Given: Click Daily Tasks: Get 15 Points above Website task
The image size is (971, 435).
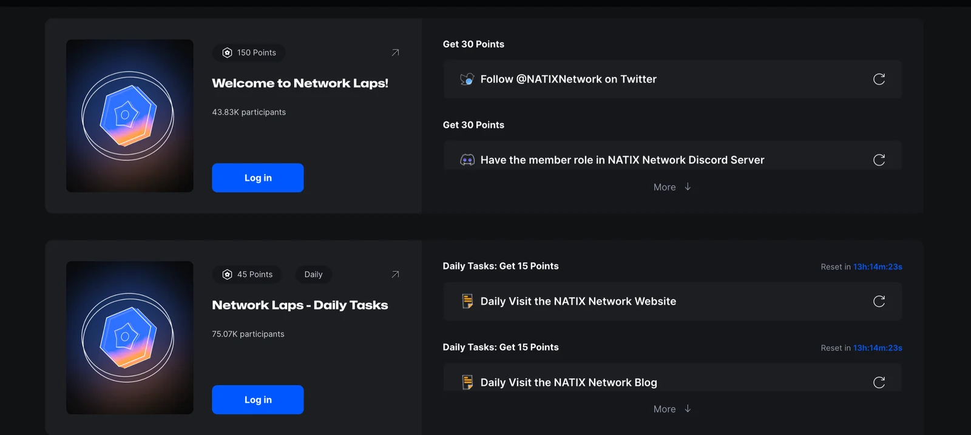Looking at the screenshot, I should click(x=501, y=266).
